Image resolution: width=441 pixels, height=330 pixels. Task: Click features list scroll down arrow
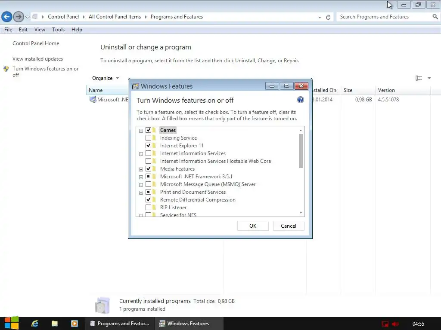pyautogui.click(x=301, y=213)
